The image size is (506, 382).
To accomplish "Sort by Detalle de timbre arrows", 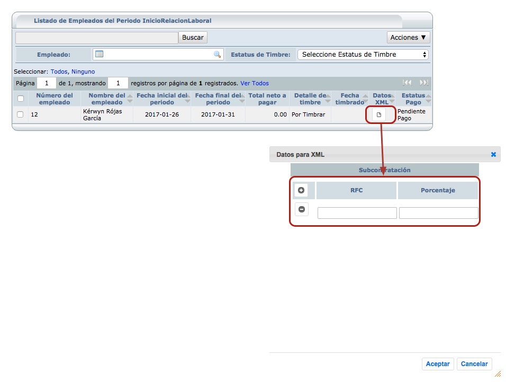I will [x=328, y=99].
